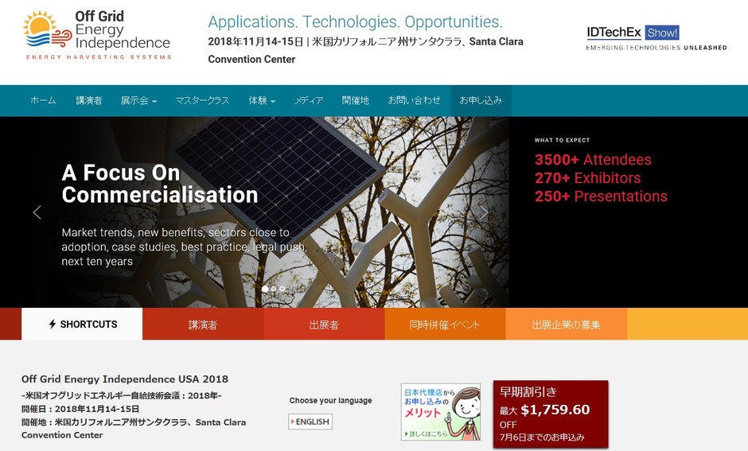
Task: Click the WHAT TO EXPECT label
Action: point(562,140)
